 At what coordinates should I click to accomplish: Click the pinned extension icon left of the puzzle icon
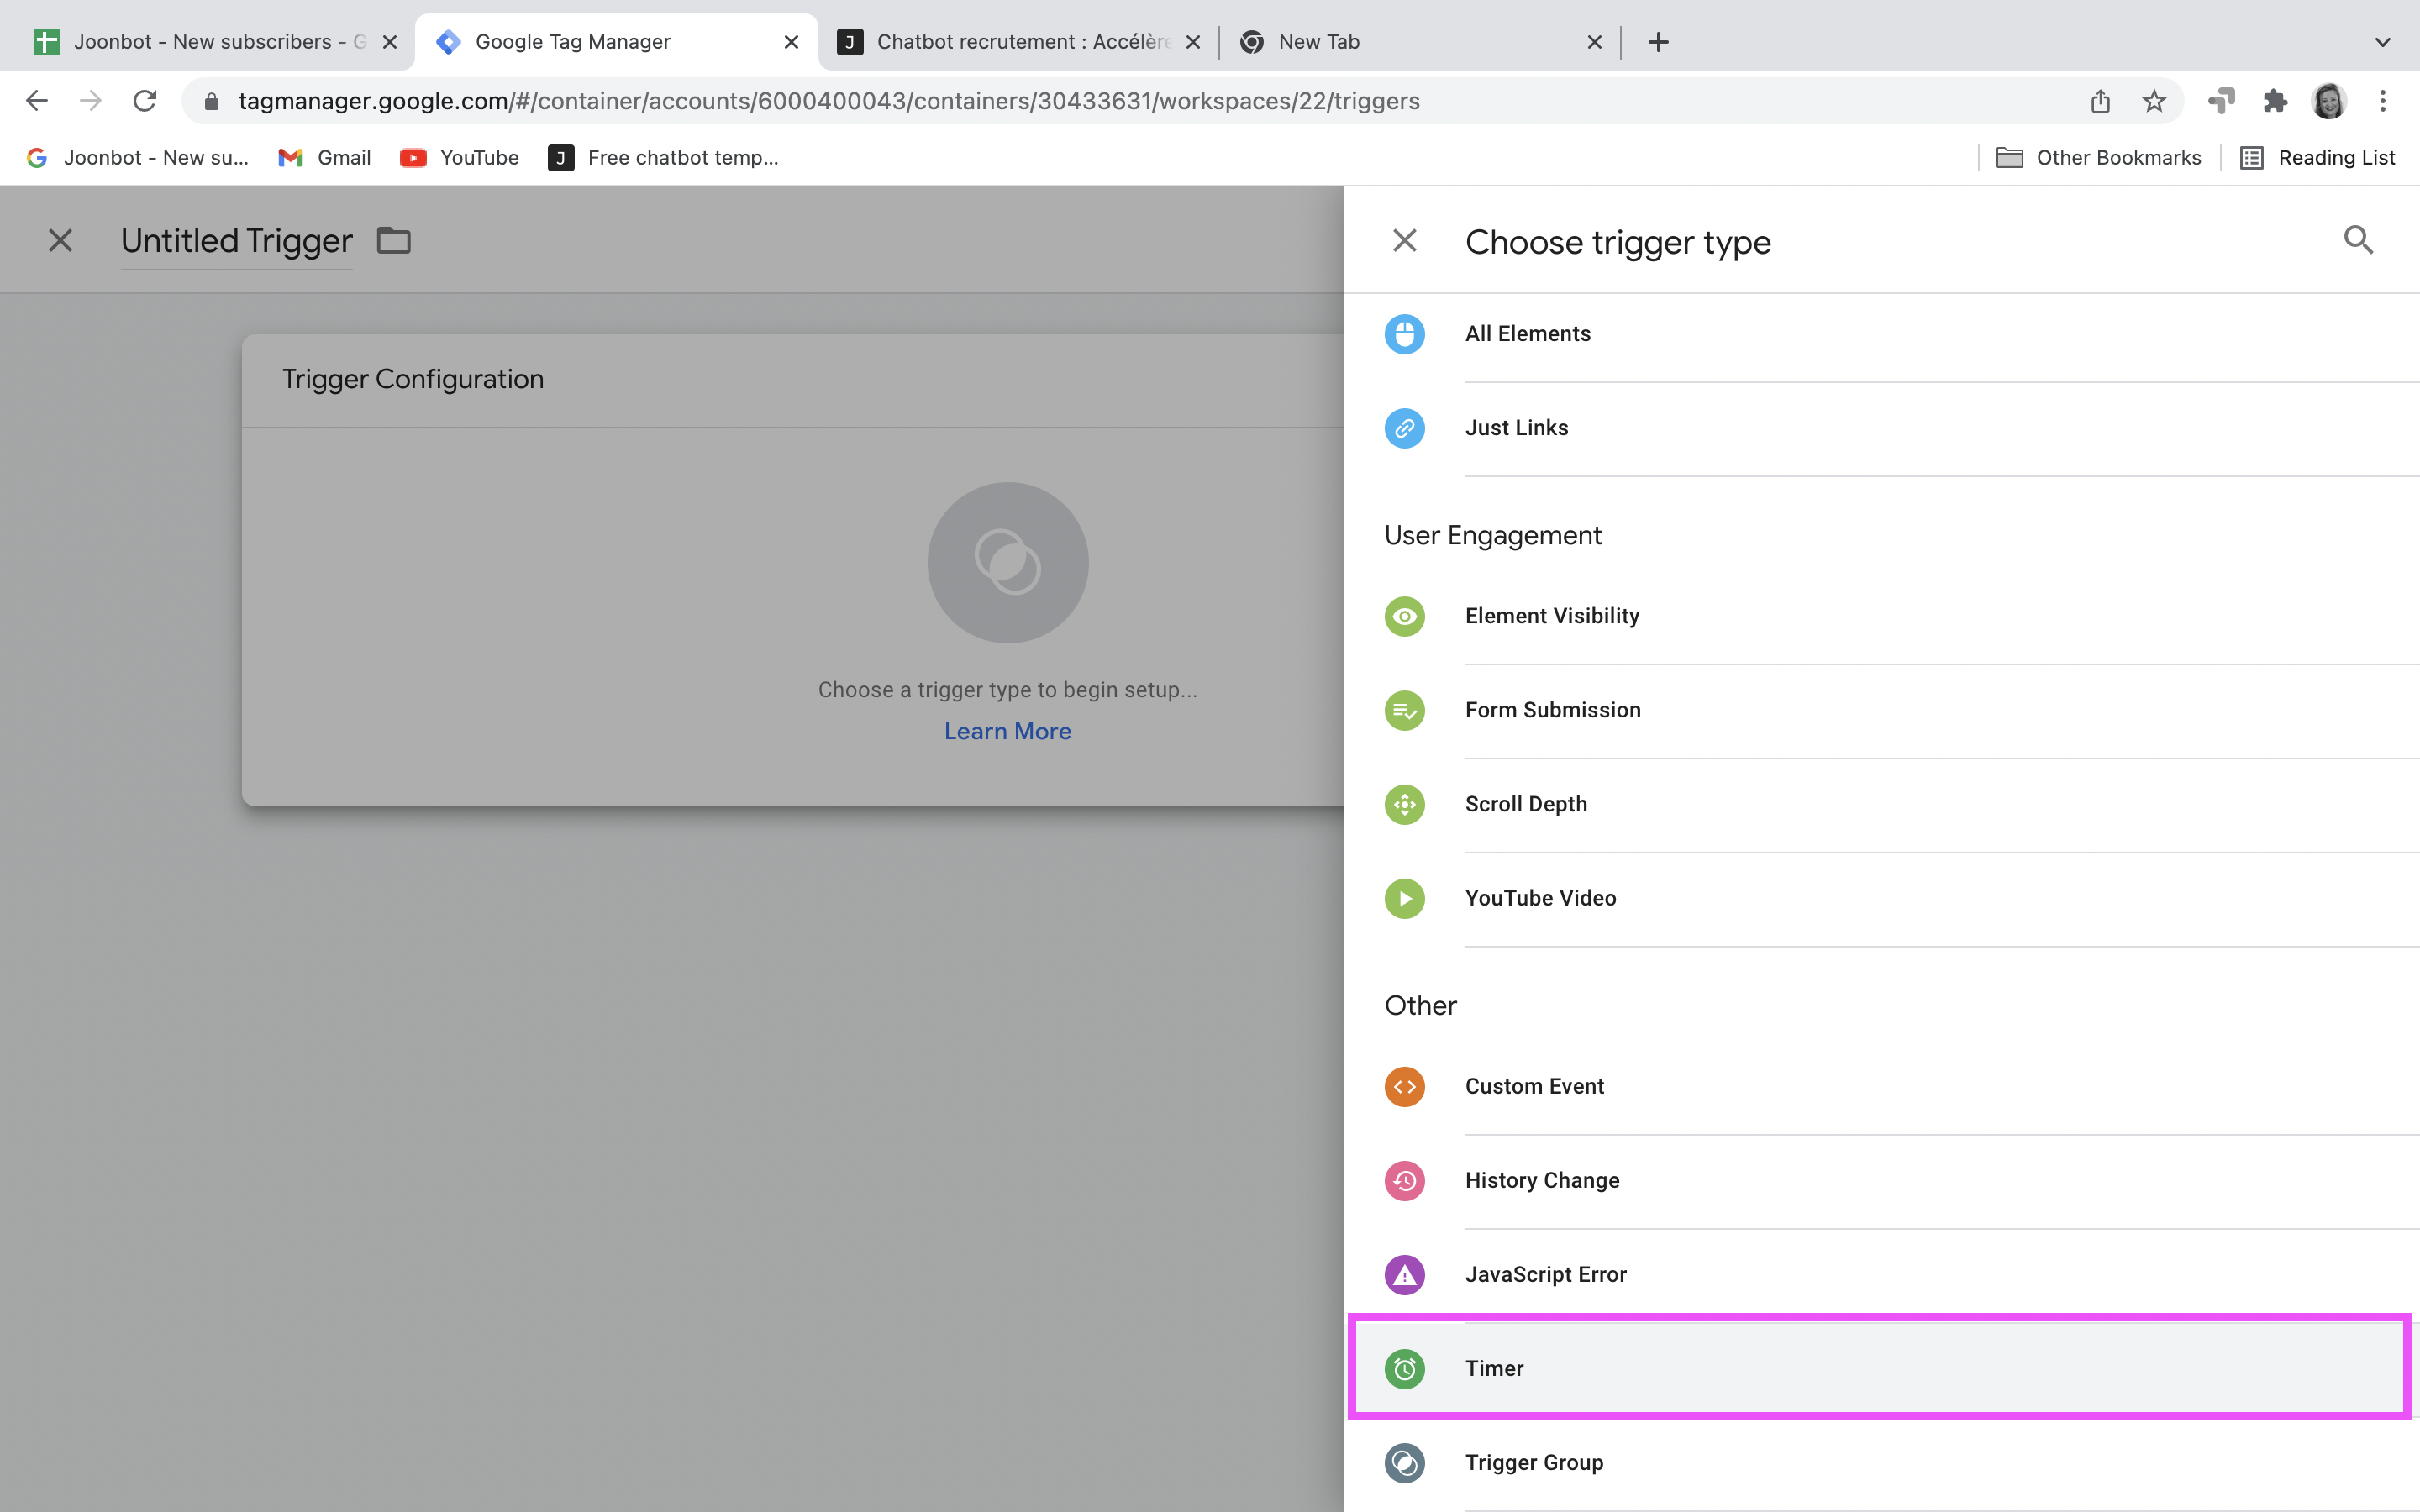pos(2221,101)
